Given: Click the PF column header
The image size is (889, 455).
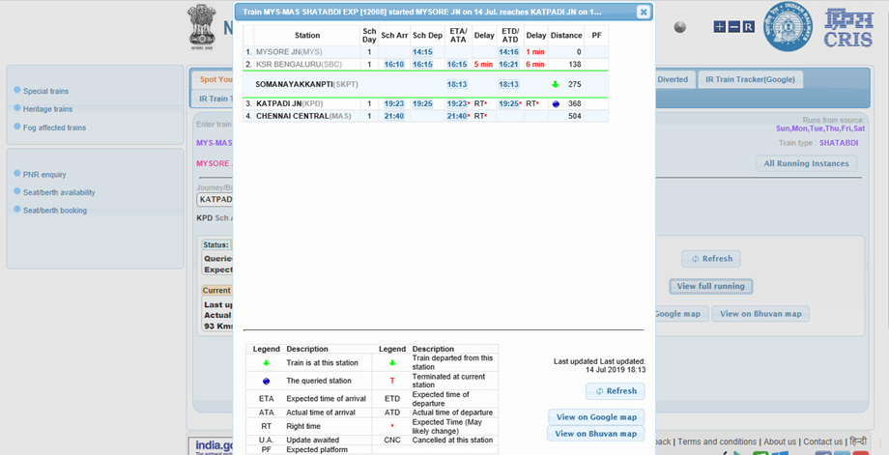Looking at the screenshot, I should pos(596,36).
